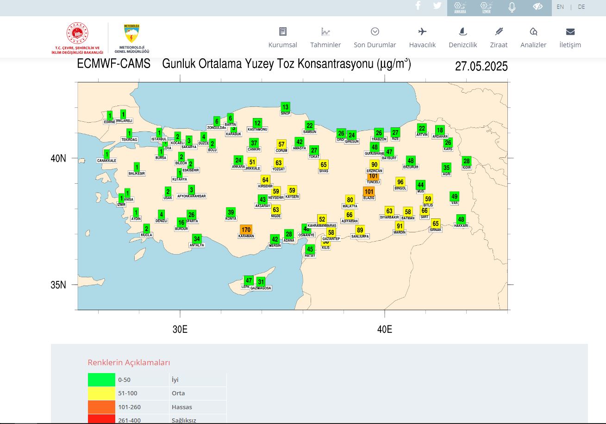Click the Malatya 80 marker

pyautogui.click(x=350, y=200)
